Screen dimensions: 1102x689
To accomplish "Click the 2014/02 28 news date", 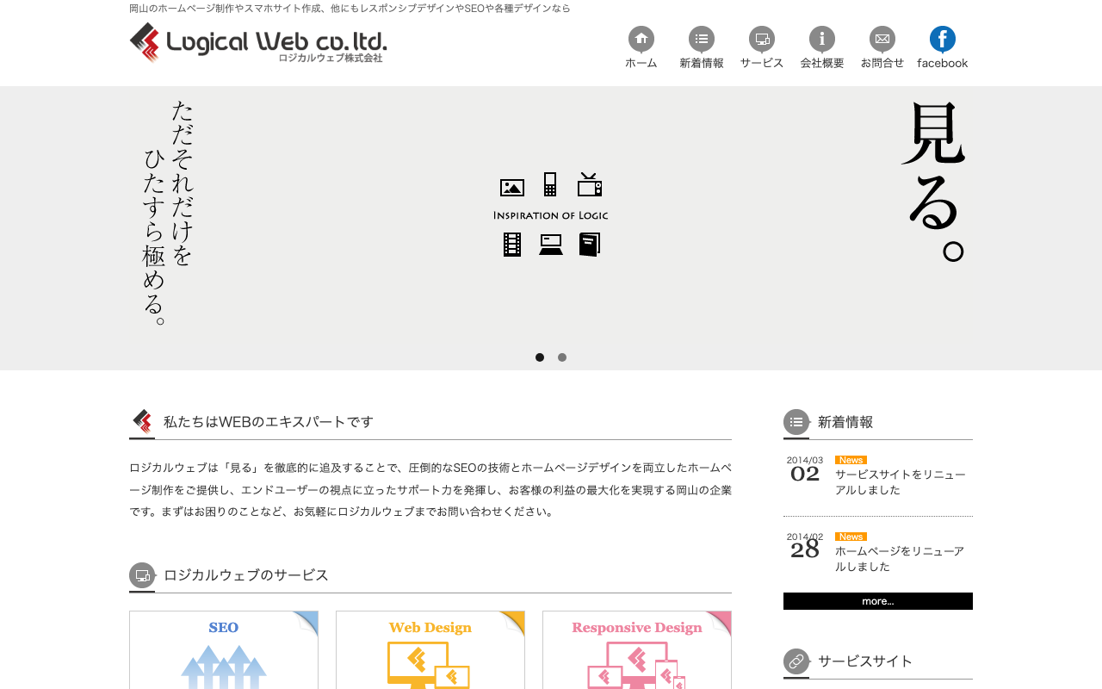I will point(805,546).
